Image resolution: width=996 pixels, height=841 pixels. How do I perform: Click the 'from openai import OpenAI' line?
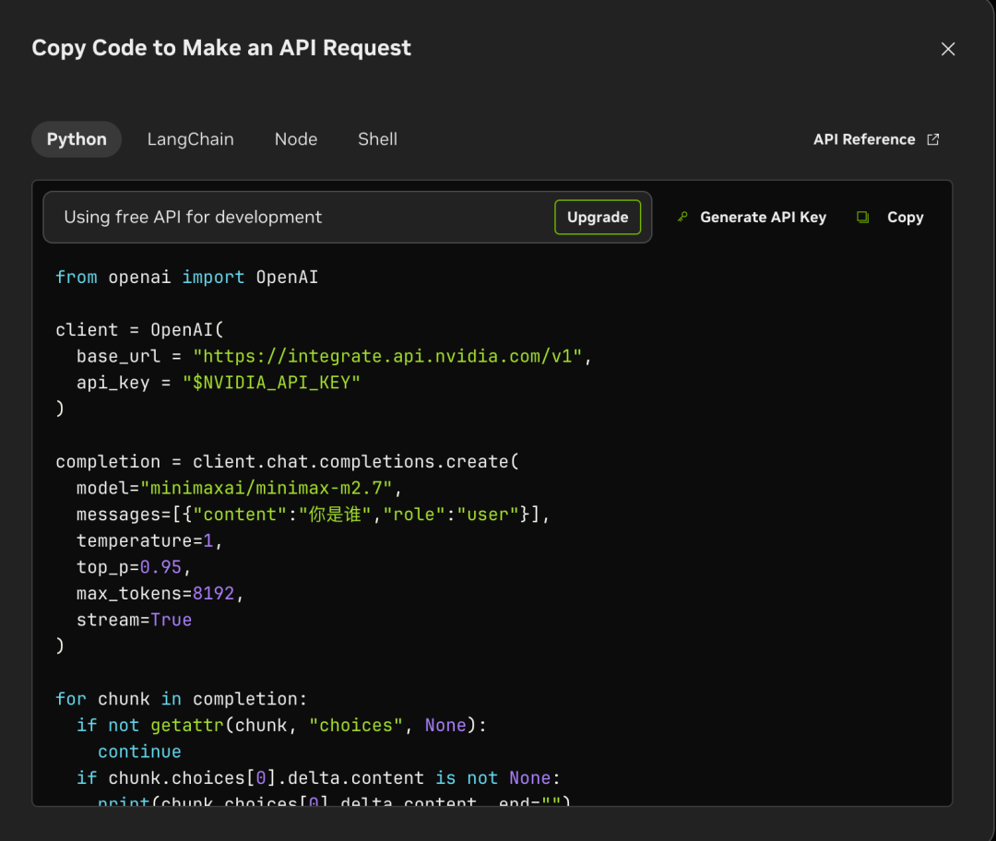(x=186, y=278)
